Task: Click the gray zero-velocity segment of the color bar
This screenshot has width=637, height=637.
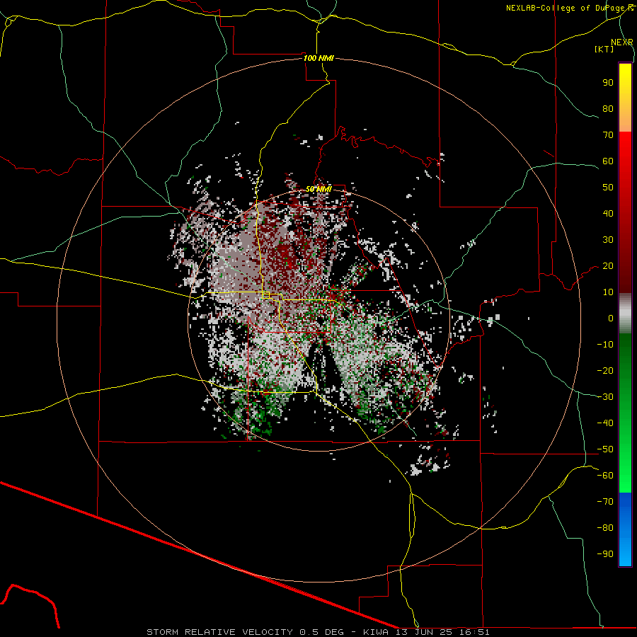Action: tap(625, 314)
